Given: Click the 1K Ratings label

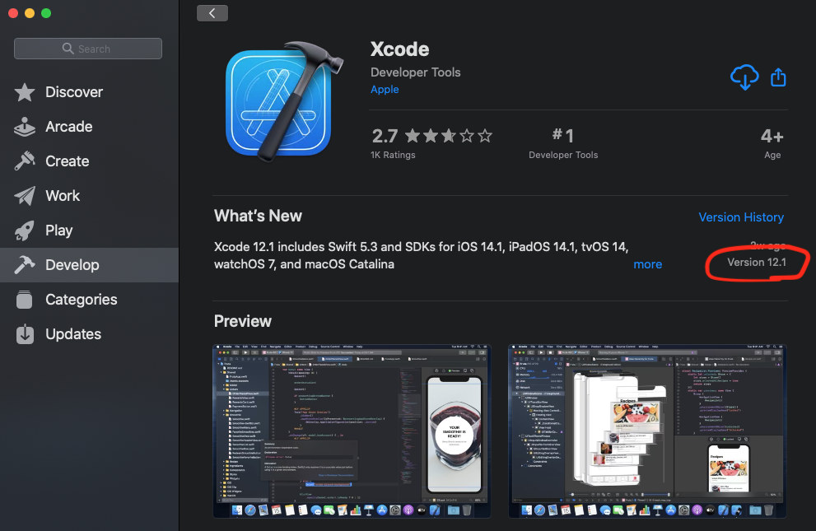Looking at the screenshot, I should 393,155.
